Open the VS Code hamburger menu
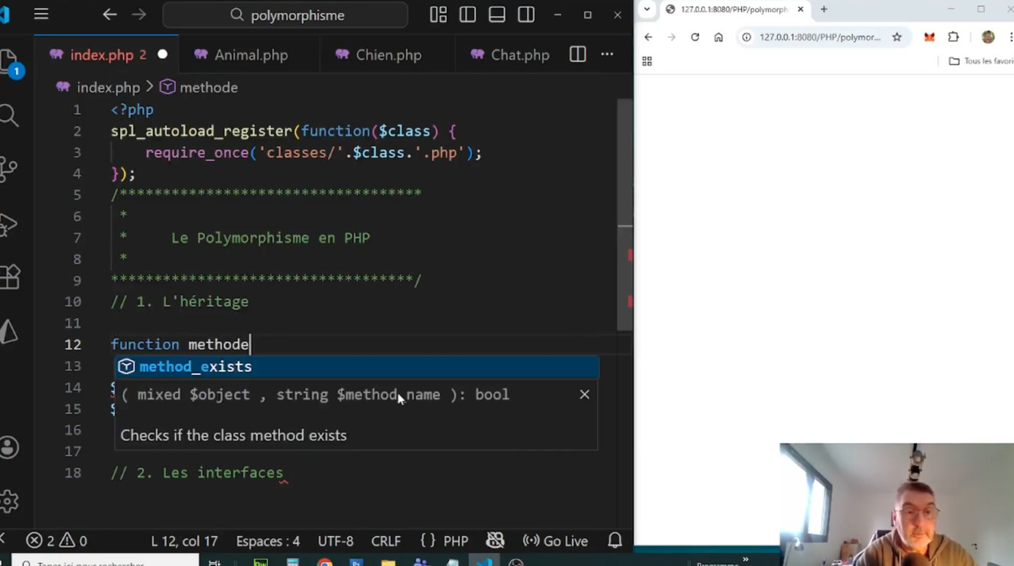Viewport: 1014px width, 566px height. coord(42,15)
